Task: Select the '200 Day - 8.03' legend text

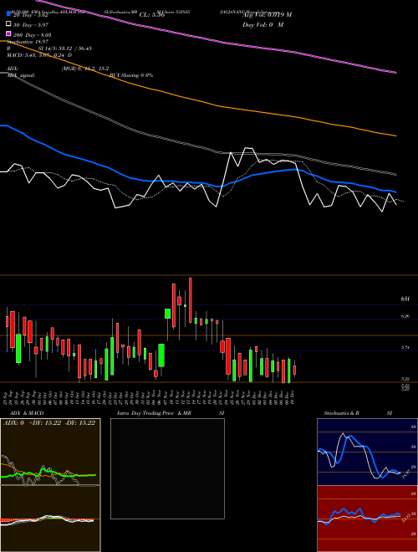Action: tap(33, 35)
